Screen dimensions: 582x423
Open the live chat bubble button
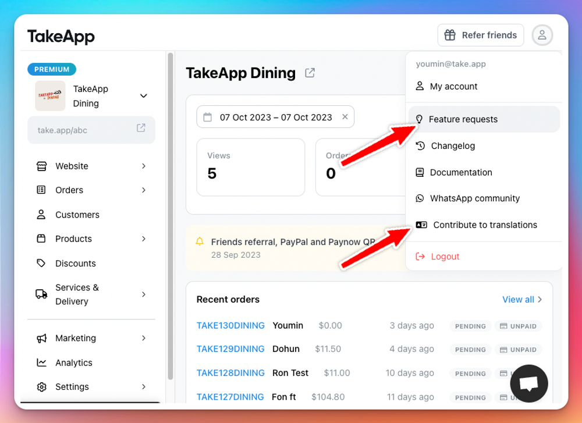tap(529, 383)
